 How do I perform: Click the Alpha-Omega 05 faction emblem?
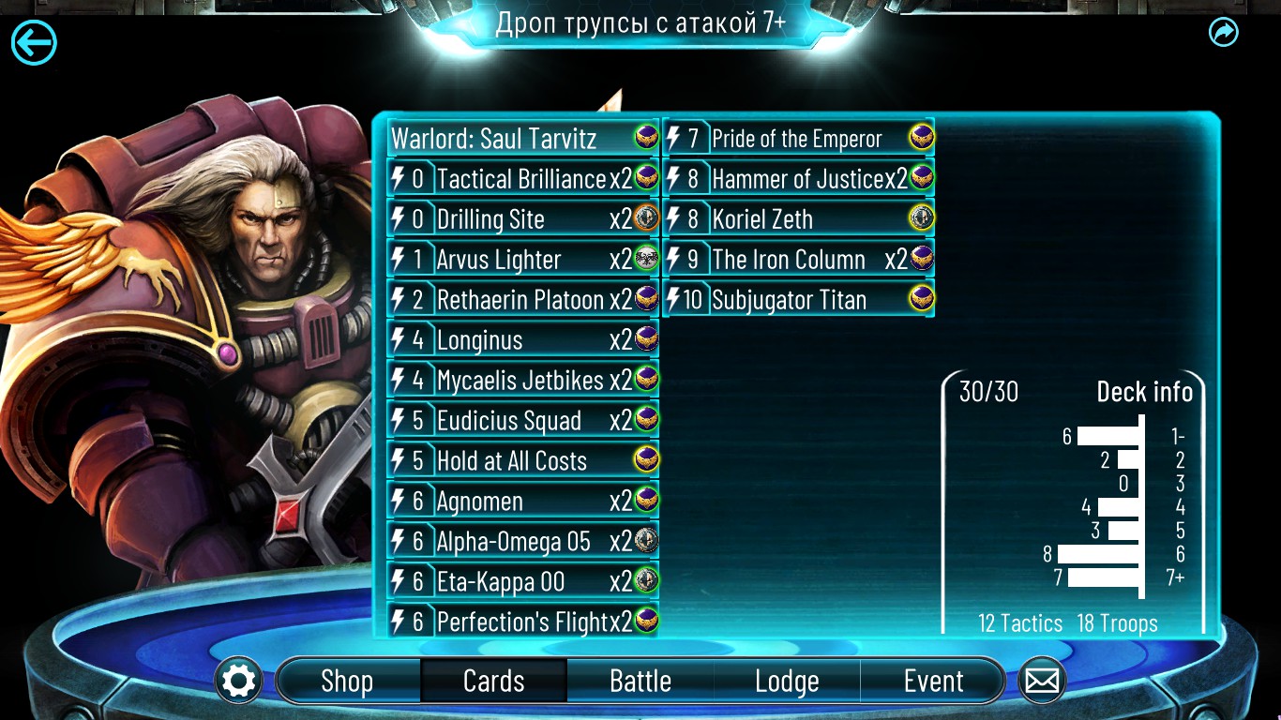(x=646, y=541)
